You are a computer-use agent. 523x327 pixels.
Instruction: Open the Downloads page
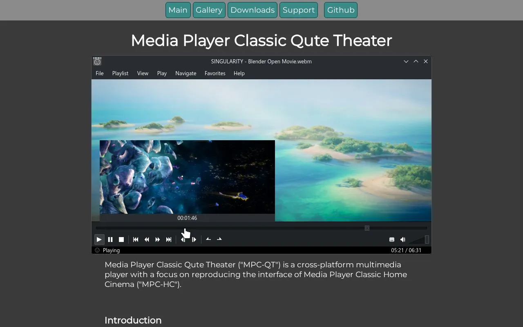click(x=253, y=10)
